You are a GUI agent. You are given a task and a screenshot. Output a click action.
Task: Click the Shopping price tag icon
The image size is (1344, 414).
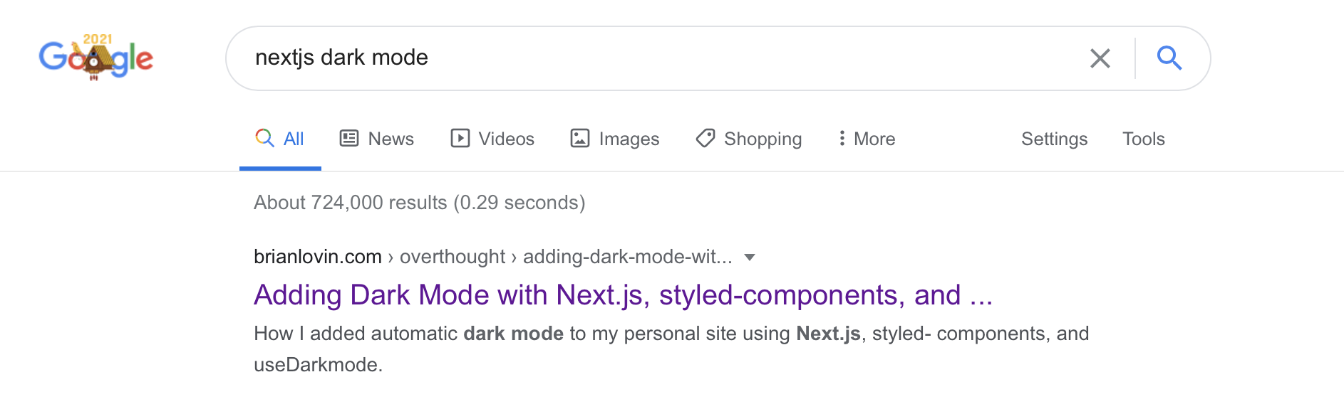click(x=705, y=138)
